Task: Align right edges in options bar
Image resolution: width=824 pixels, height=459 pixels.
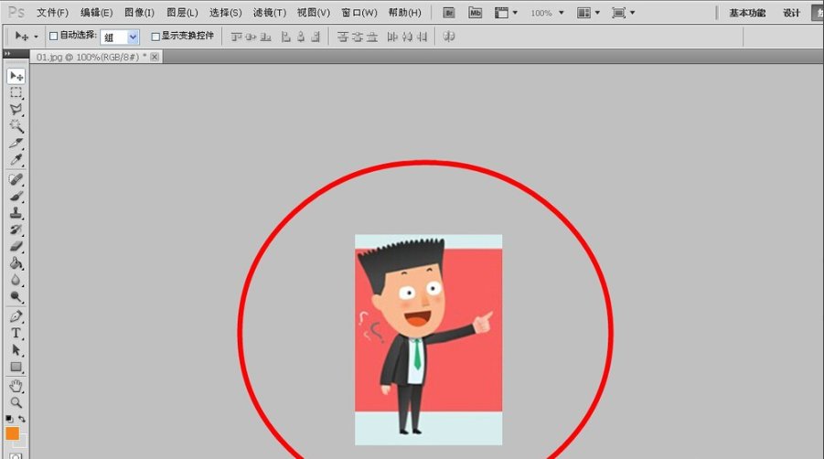Action: (316, 37)
